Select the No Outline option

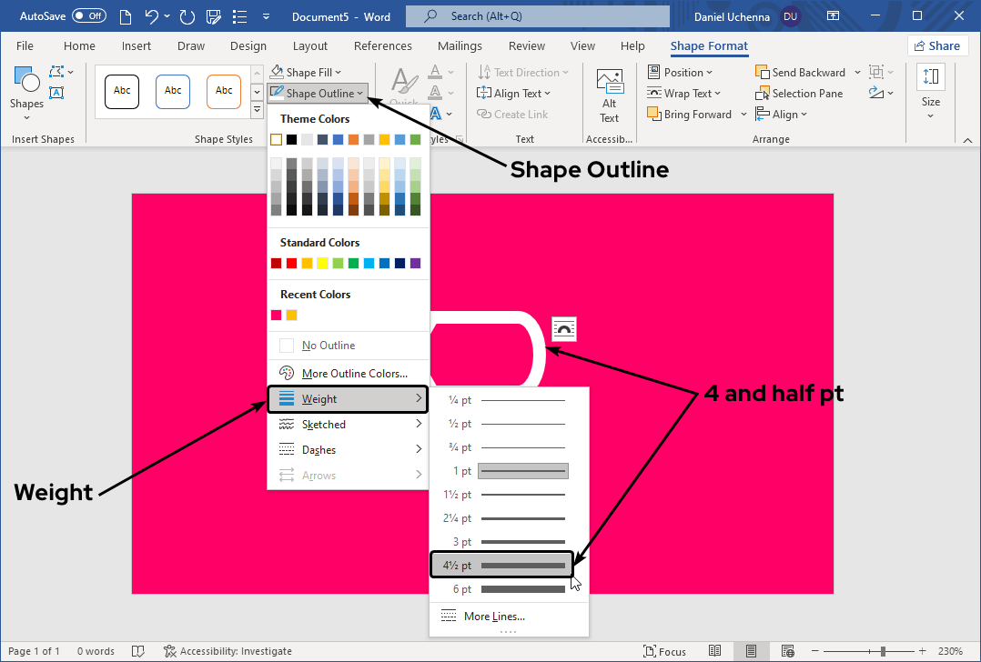[328, 346]
